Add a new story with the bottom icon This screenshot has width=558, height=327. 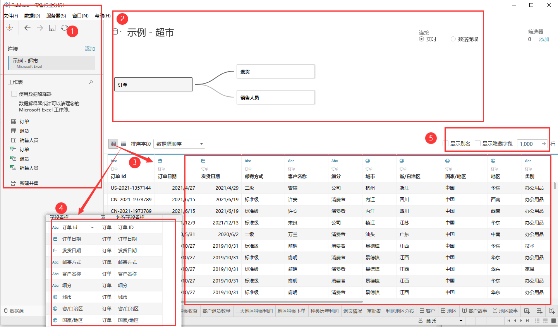coord(552,311)
